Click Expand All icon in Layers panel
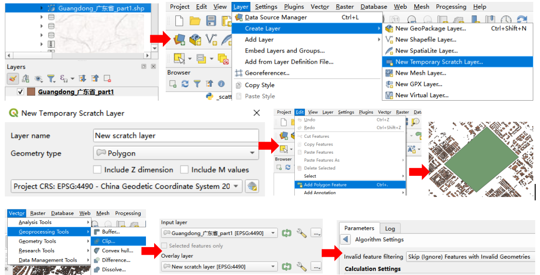The width and height of the screenshot is (540, 275). [x=82, y=79]
